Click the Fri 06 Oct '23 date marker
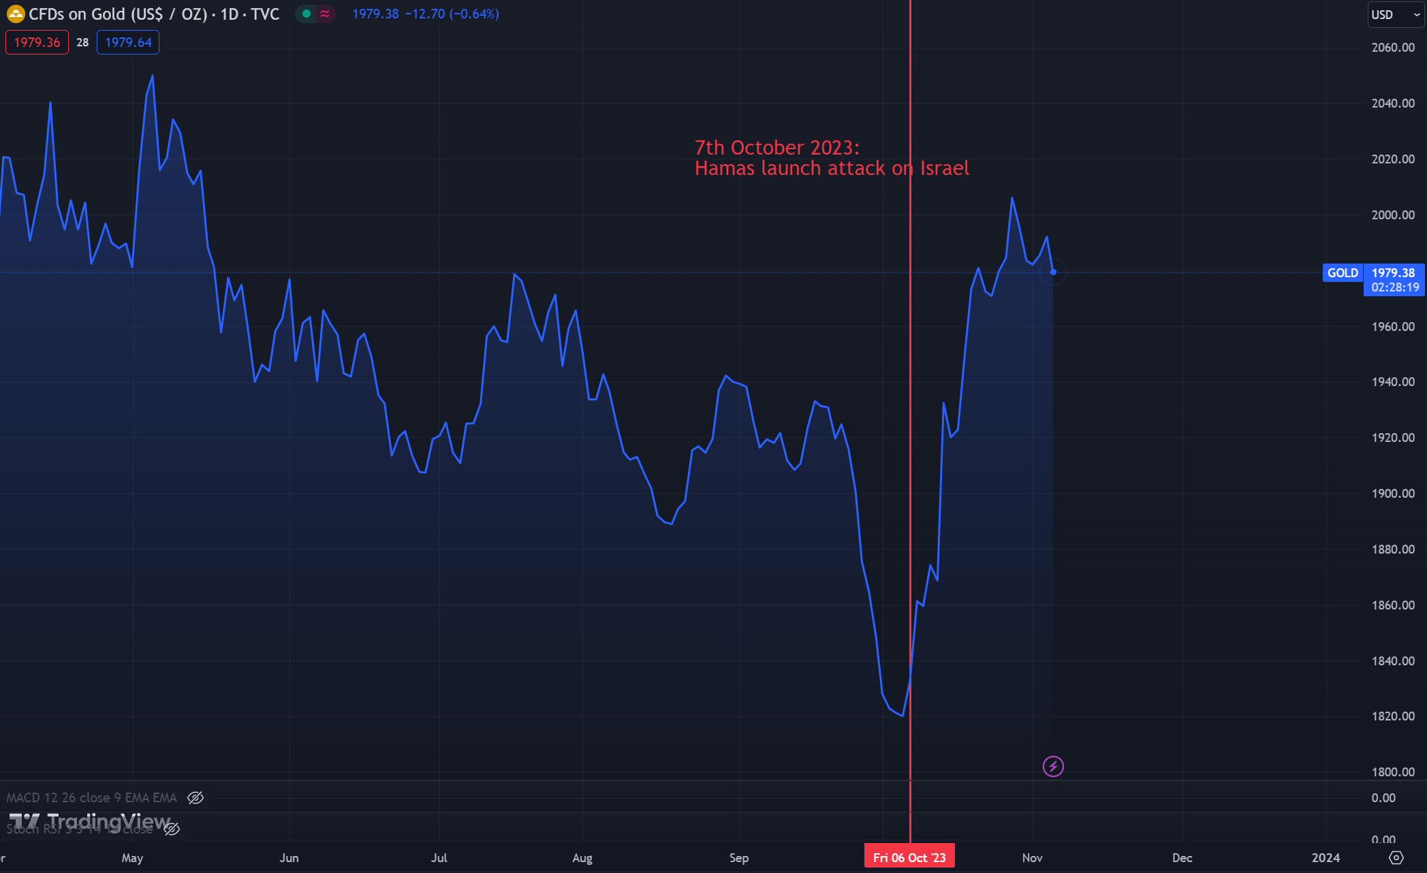Screen dimensions: 1427x873 click(x=909, y=857)
